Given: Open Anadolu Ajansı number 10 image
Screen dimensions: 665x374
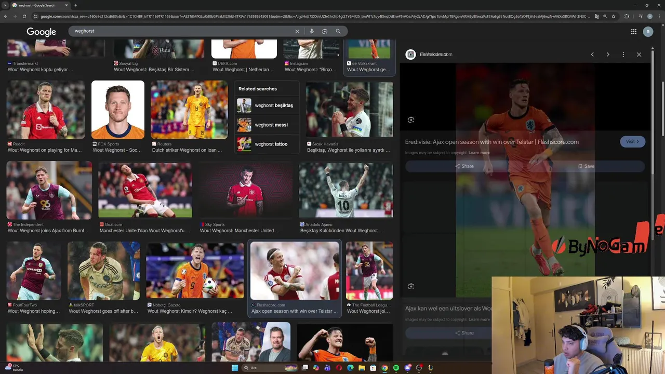Looking at the screenshot, I should (346, 190).
